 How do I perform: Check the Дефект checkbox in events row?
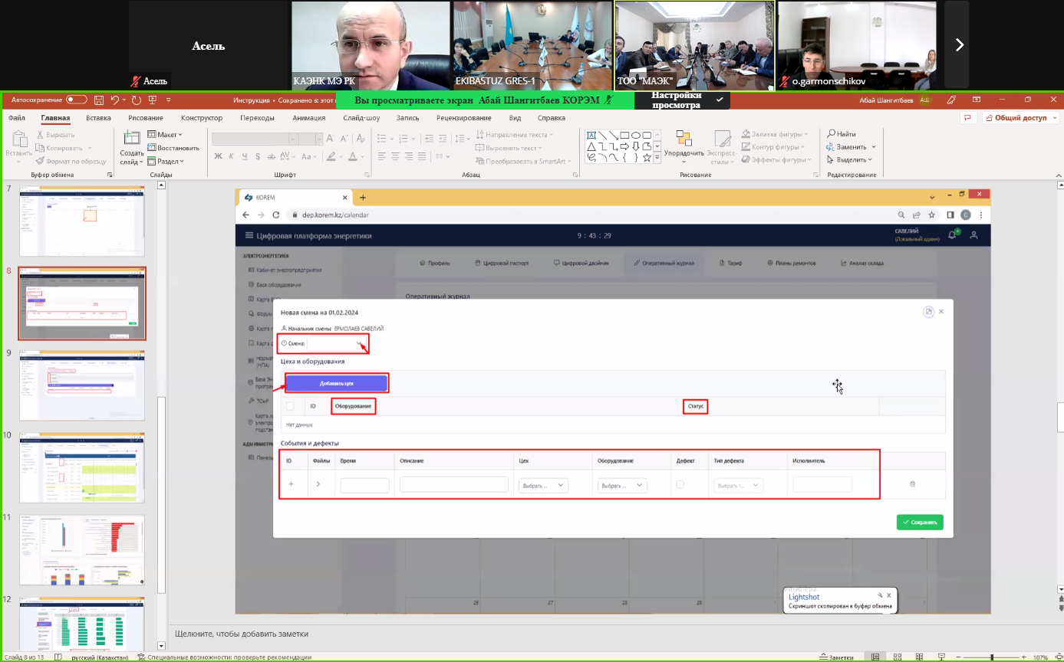pos(680,484)
